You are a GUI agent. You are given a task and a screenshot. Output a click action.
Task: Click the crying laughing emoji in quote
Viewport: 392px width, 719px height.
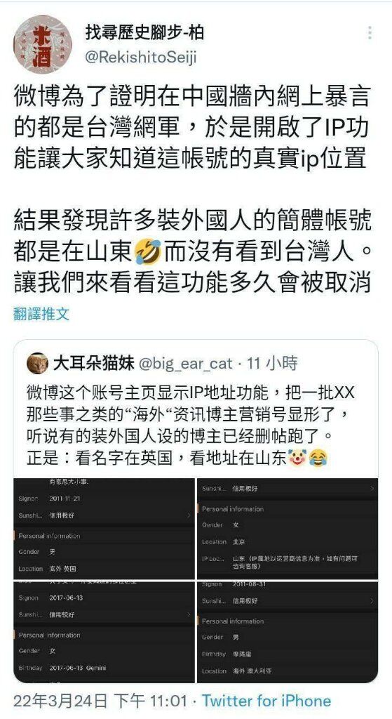pyautogui.click(x=318, y=457)
